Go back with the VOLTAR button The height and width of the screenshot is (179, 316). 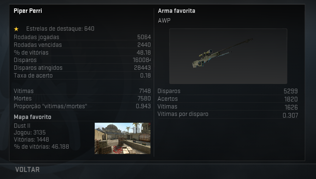(27, 169)
